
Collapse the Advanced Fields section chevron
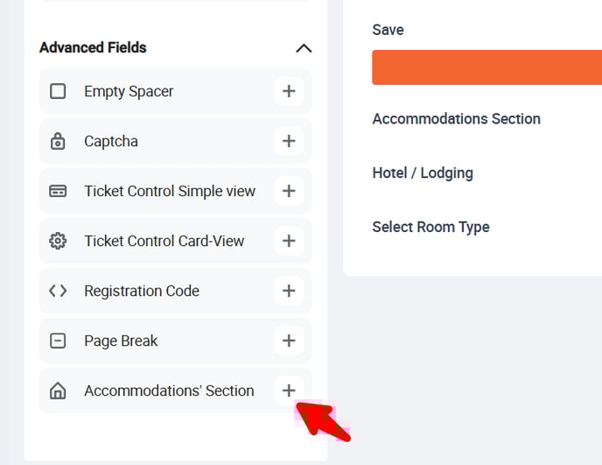click(304, 48)
